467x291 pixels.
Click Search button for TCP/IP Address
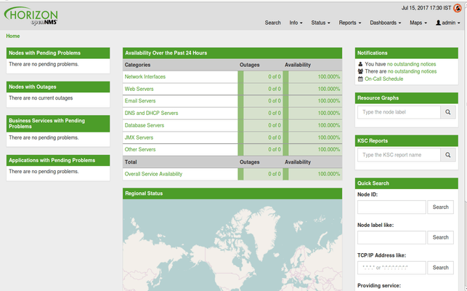tap(441, 268)
